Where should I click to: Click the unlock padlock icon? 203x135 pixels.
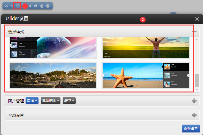coord(36,6)
